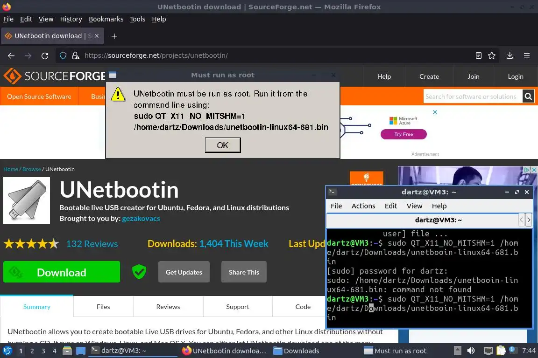
Task: Click the five-star rating icons
Action: (31, 244)
